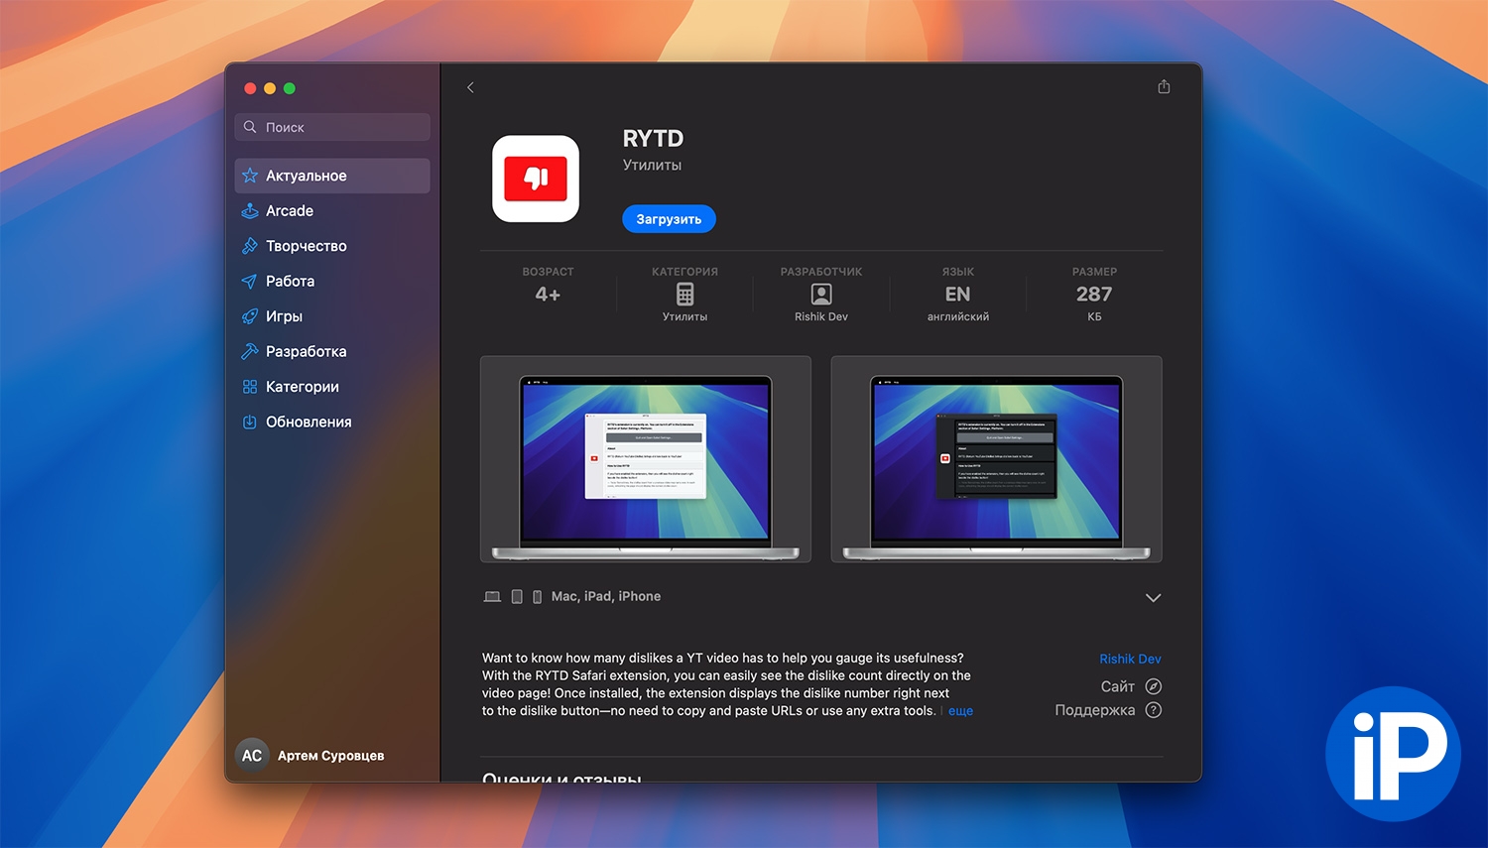Click the Rishik Dev label under РАЗРАБОТЧИК

(x=821, y=317)
